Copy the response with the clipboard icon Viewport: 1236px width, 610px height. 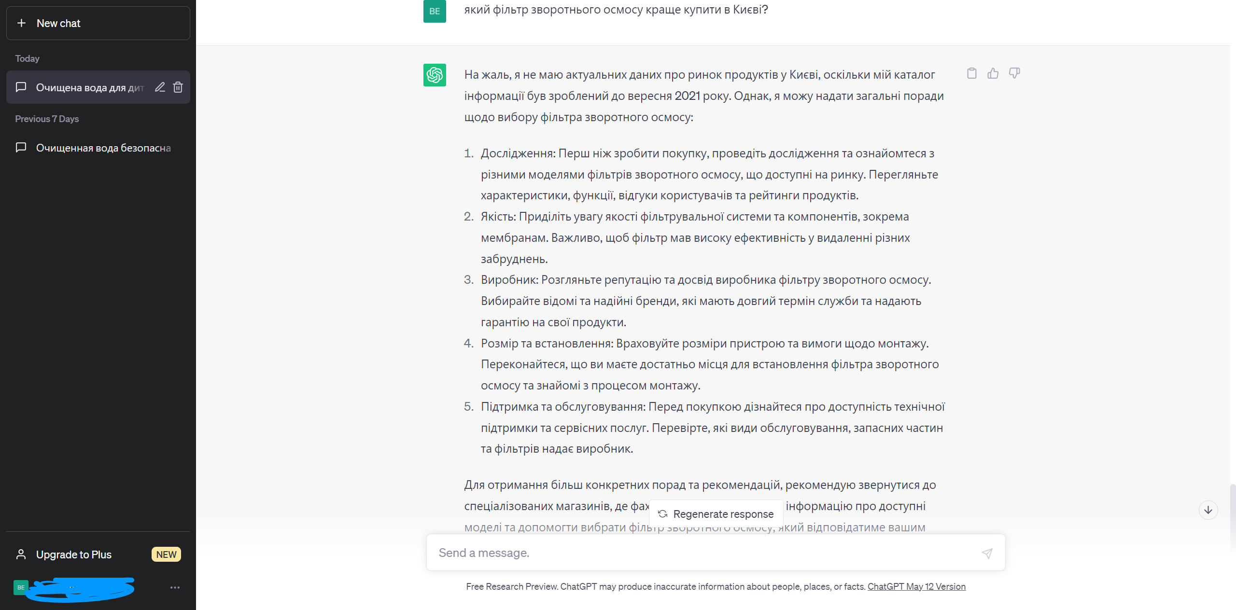(x=971, y=73)
